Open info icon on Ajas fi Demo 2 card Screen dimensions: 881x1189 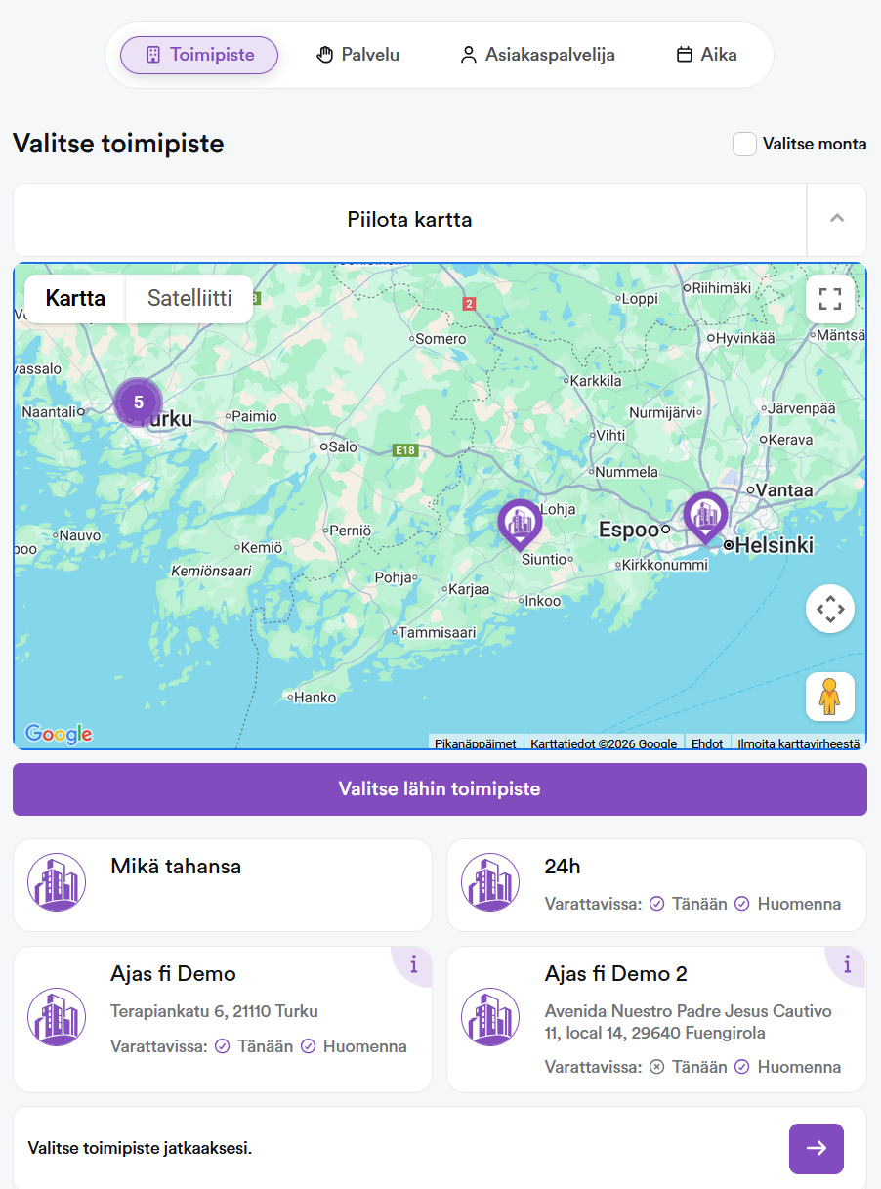point(848,965)
